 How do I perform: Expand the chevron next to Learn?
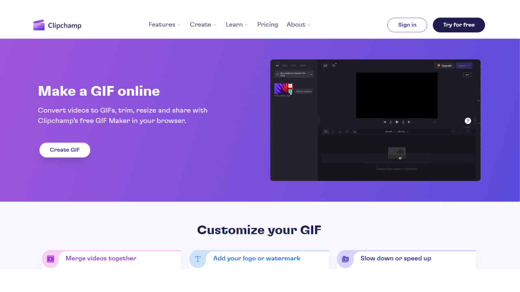click(x=246, y=25)
